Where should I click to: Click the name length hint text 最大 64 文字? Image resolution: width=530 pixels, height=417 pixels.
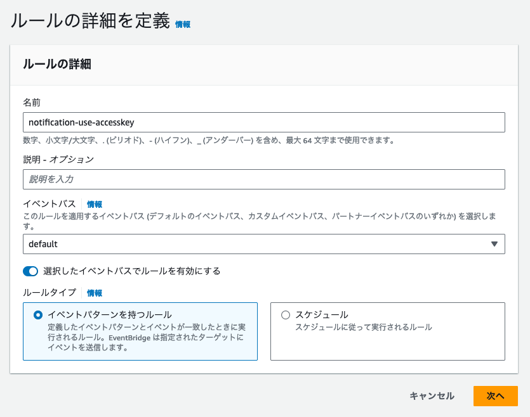click(307, 140)
